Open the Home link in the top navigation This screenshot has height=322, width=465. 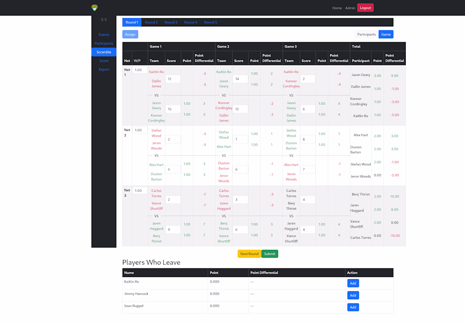click(337, 8)
